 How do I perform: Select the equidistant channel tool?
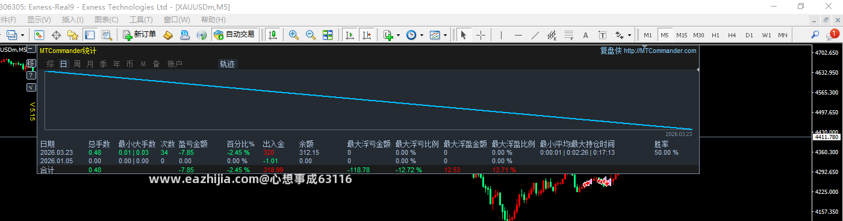click(x=552, y=35)
